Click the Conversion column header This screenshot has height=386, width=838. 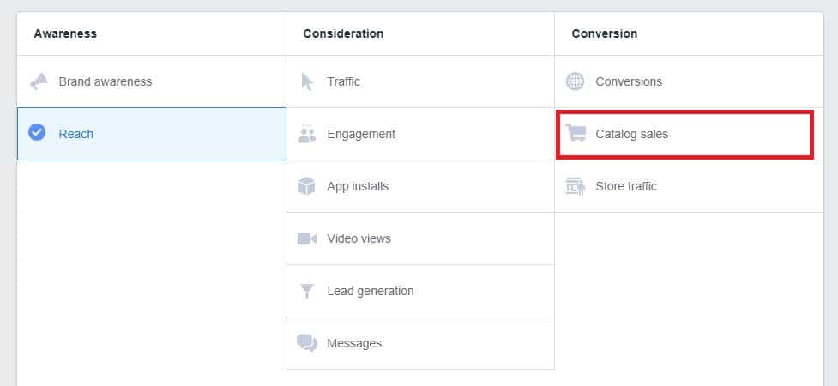[605, 33]
